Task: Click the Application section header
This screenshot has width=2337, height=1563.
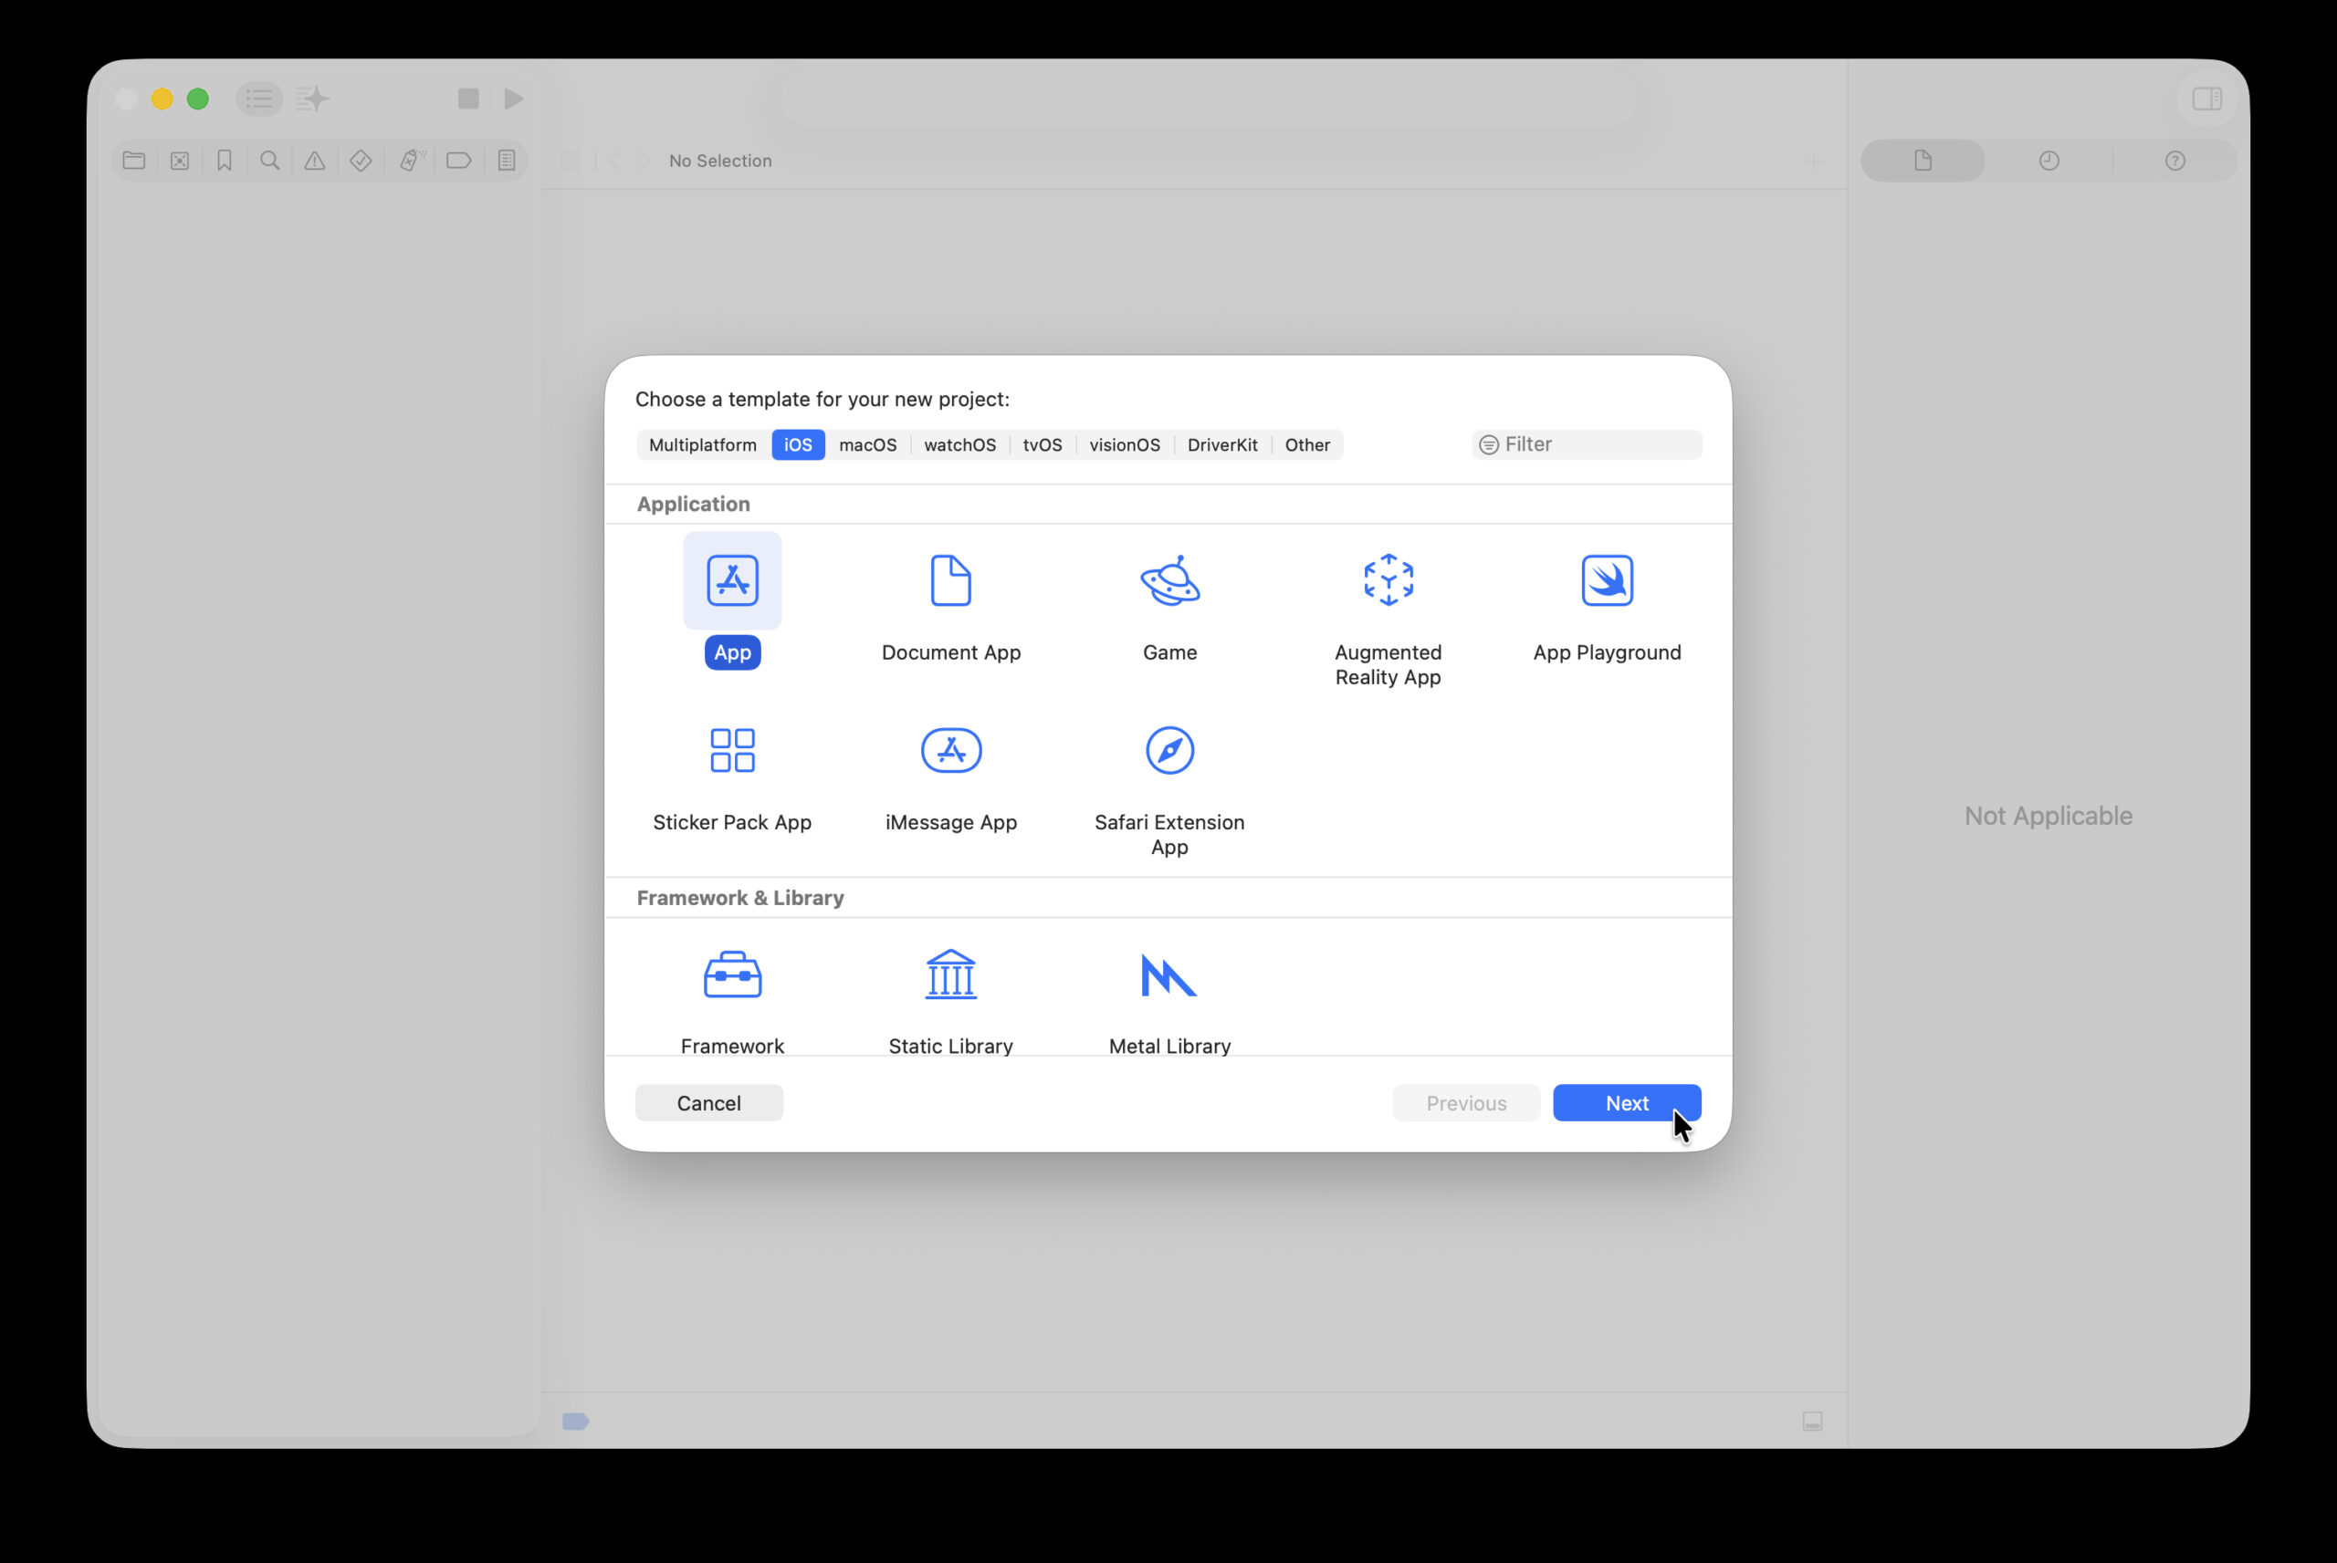Action: [x=693, y=504]
